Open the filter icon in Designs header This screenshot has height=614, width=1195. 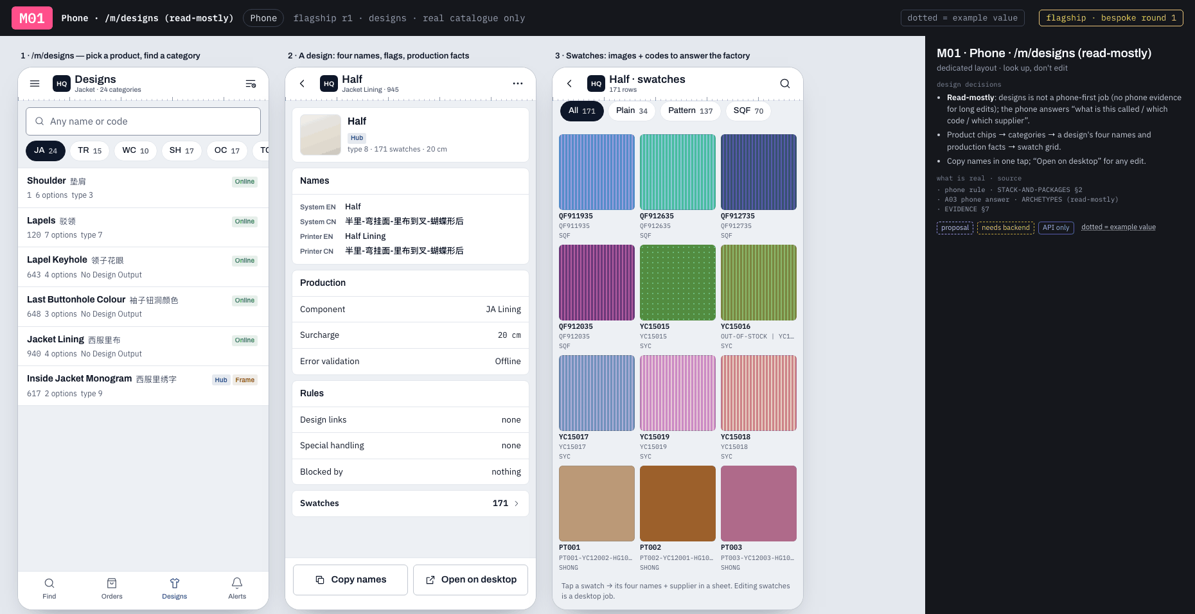click(x=251, y=83)
